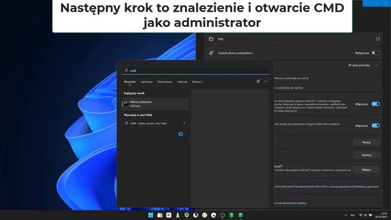Screen dimensions: 391x220
Task: Select the Aplikacje search tab
Action: click(x=147, y=82)
